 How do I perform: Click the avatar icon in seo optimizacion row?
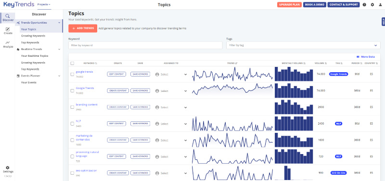tap(157, 173)
